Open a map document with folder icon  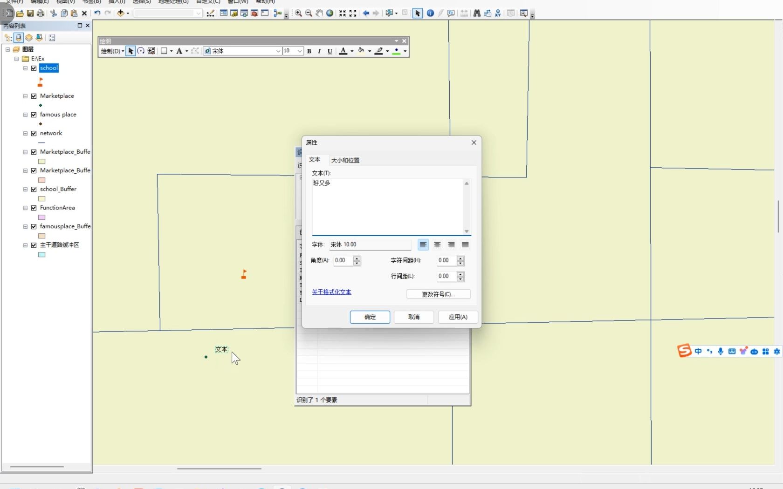[20, 13]
